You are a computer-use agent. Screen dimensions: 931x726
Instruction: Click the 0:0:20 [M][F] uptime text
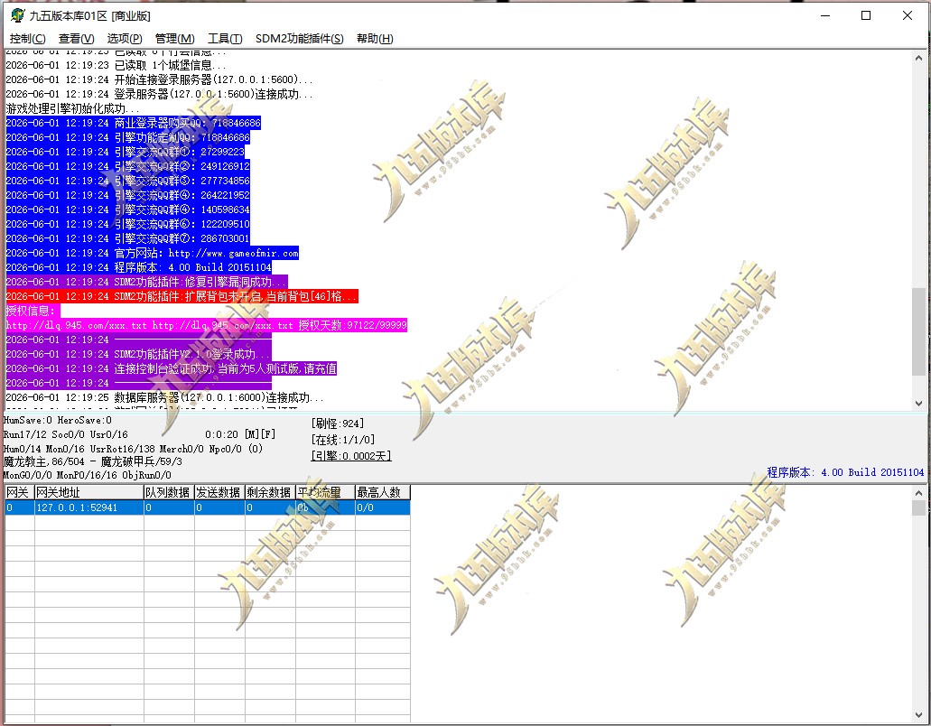click(x=240, y=434)
